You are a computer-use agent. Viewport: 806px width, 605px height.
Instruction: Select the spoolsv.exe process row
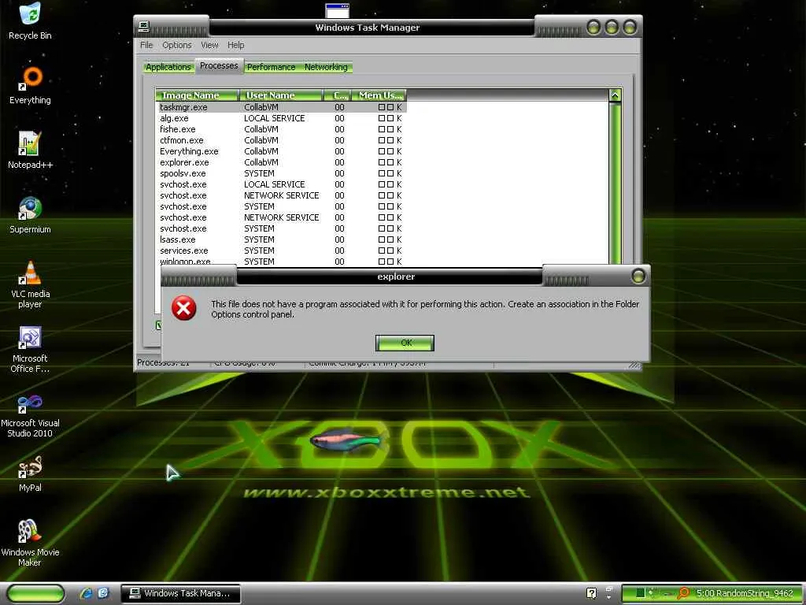point(282,173)
